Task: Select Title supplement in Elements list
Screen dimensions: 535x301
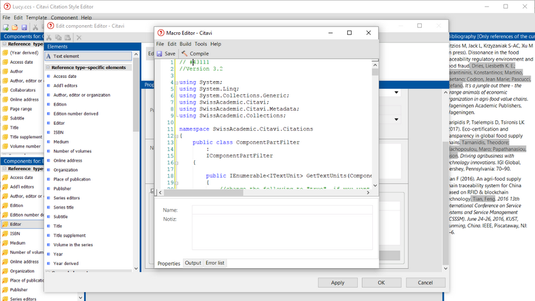Action: click(x=69, y=235)
